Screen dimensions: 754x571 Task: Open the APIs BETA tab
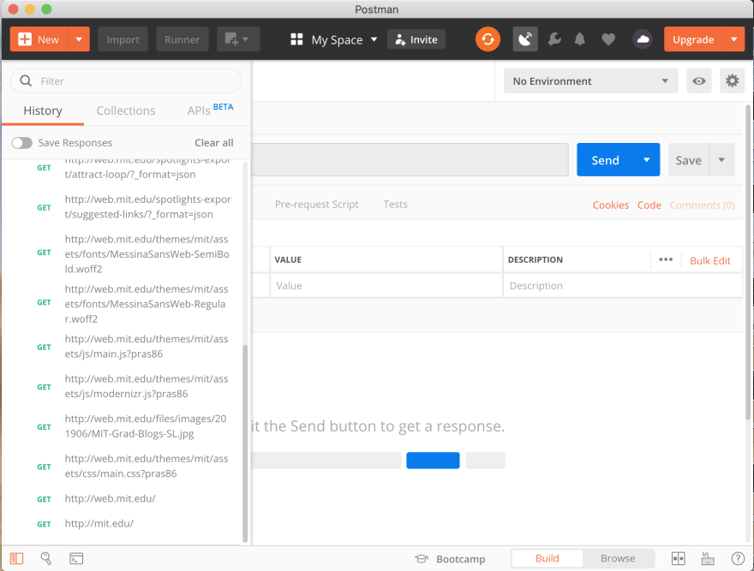pos(210,110)
